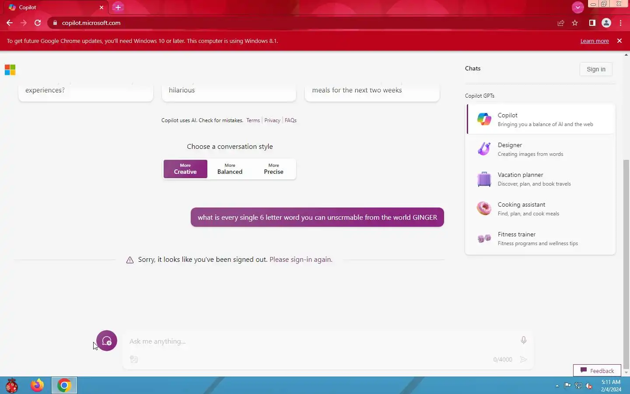Click the suggestion card ending 'experiences?'
Viewport: 630px width, 394px height.
[86, 92]
